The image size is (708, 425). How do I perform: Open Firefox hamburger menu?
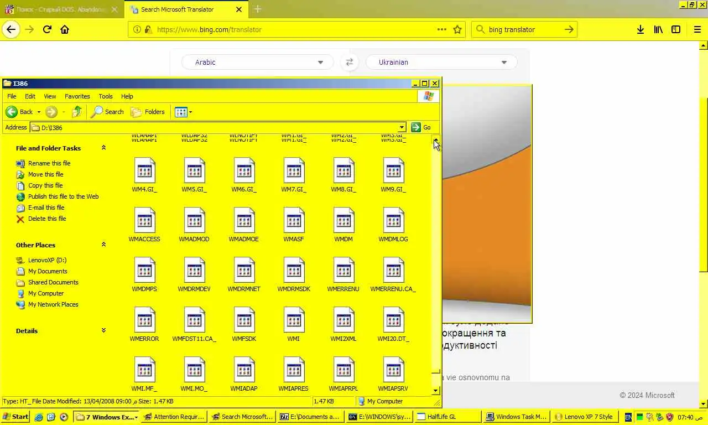(697, 29)
